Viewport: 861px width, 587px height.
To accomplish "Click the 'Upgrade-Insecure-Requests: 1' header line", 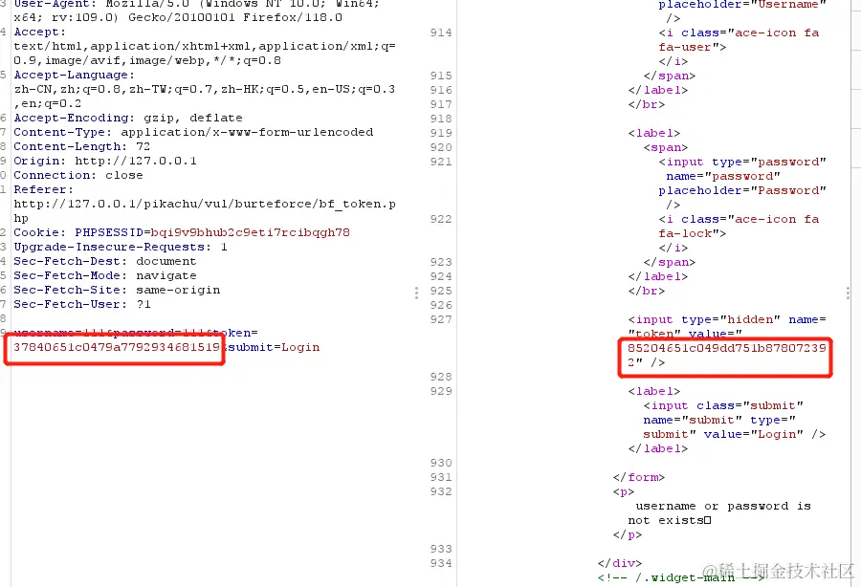I will [121, 247].
